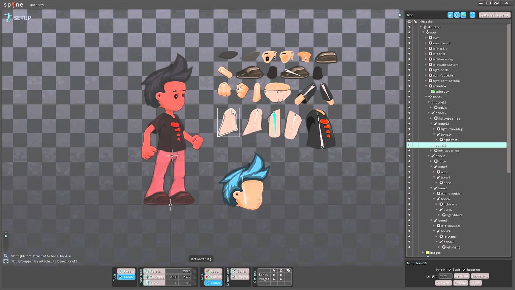Image resolution: width=515 pixels, height=290 pixels.
Task: Activate the Rotate transform tool
Action: coord(154,271)
